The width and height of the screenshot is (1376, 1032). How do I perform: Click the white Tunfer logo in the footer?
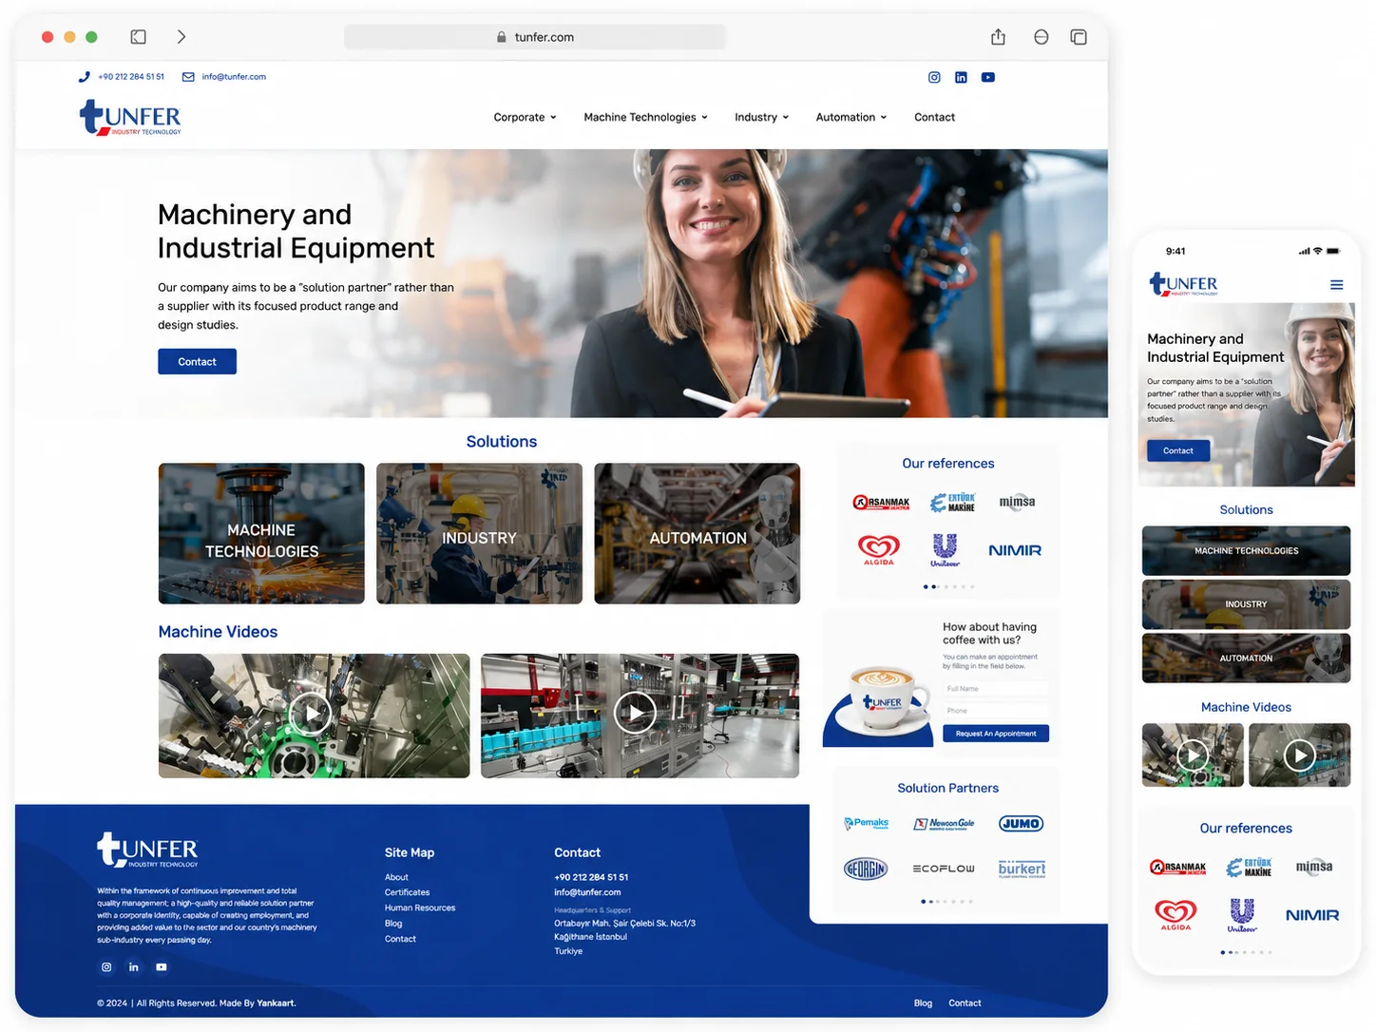coord(147,850)
